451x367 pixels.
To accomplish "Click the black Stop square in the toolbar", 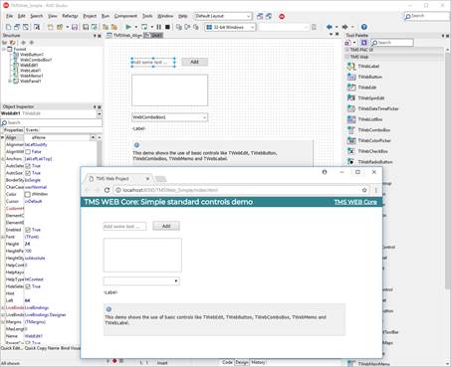I will click(x=167, y=27).
